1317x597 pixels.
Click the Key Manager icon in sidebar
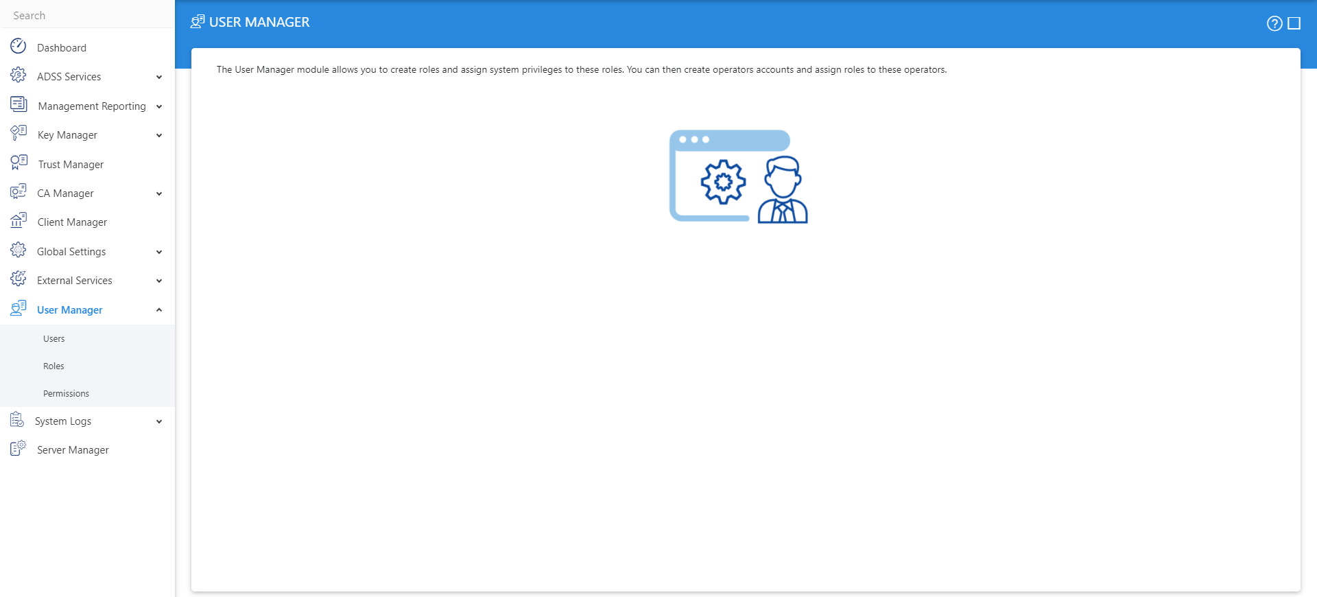point(19,134)
